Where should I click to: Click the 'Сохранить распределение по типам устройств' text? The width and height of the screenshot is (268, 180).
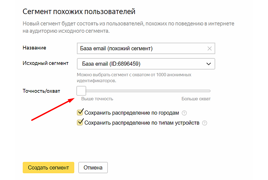coord(142,123)
